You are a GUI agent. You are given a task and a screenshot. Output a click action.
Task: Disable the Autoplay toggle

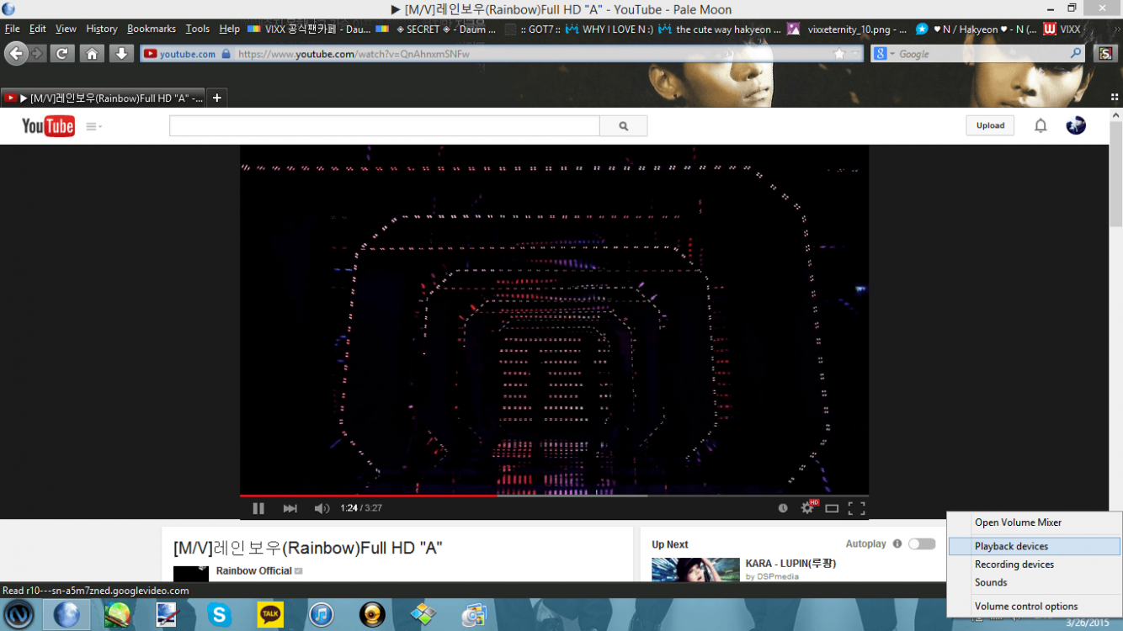[x=921, y=544]
